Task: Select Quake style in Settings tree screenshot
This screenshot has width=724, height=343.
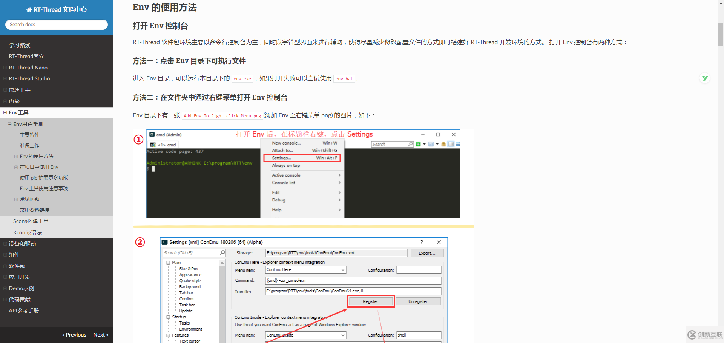Action: tap(190, 281)
